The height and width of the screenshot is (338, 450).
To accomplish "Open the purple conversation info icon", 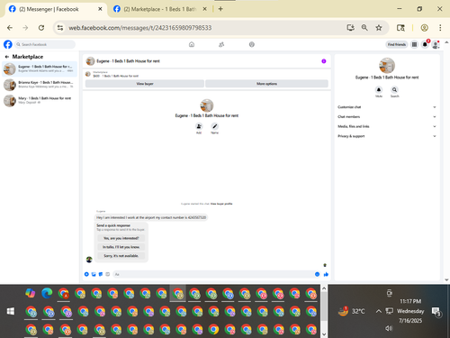I will coord(324,61).
